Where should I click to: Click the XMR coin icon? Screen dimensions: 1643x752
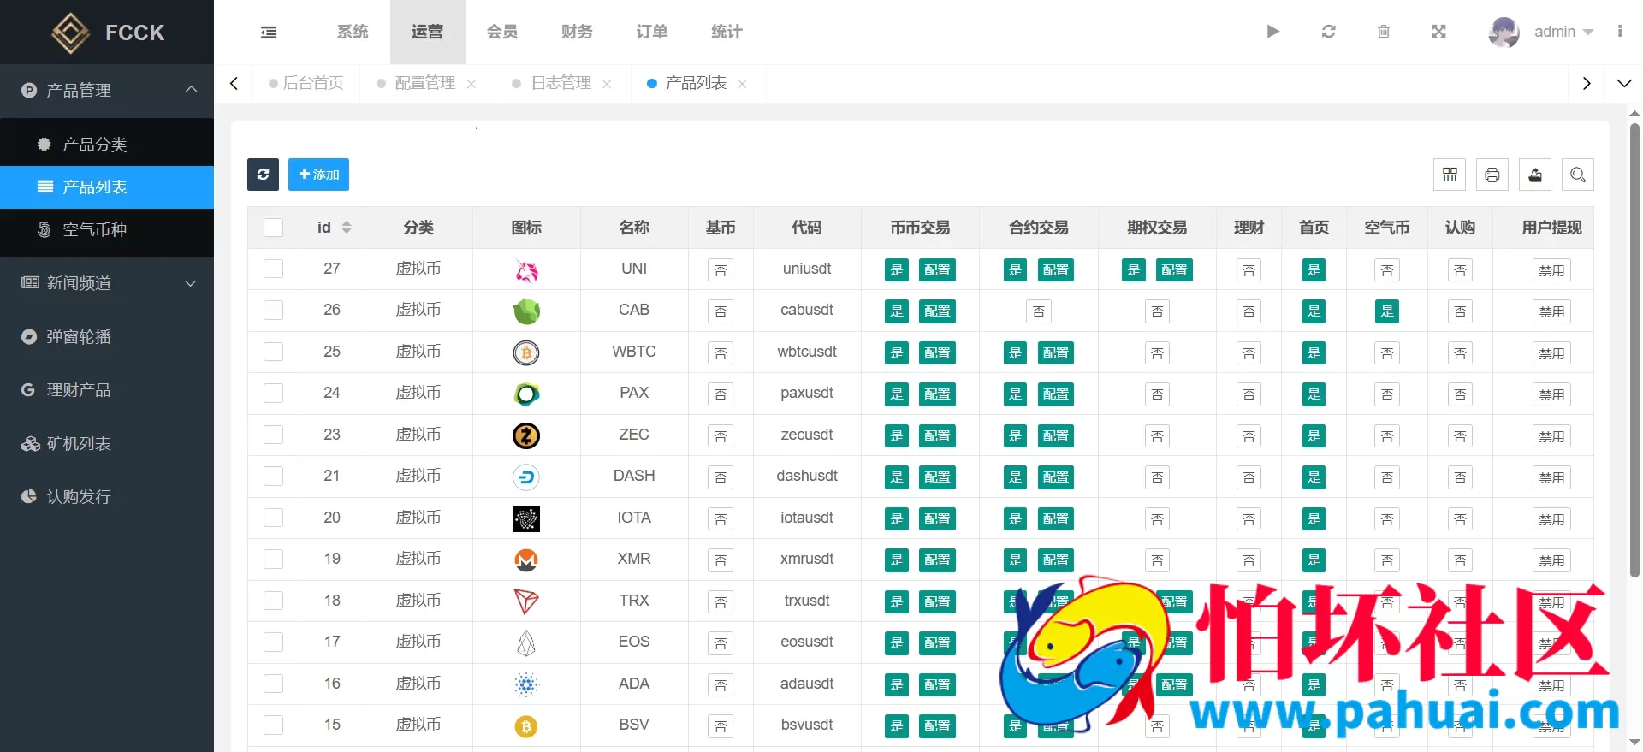point(526,560)
